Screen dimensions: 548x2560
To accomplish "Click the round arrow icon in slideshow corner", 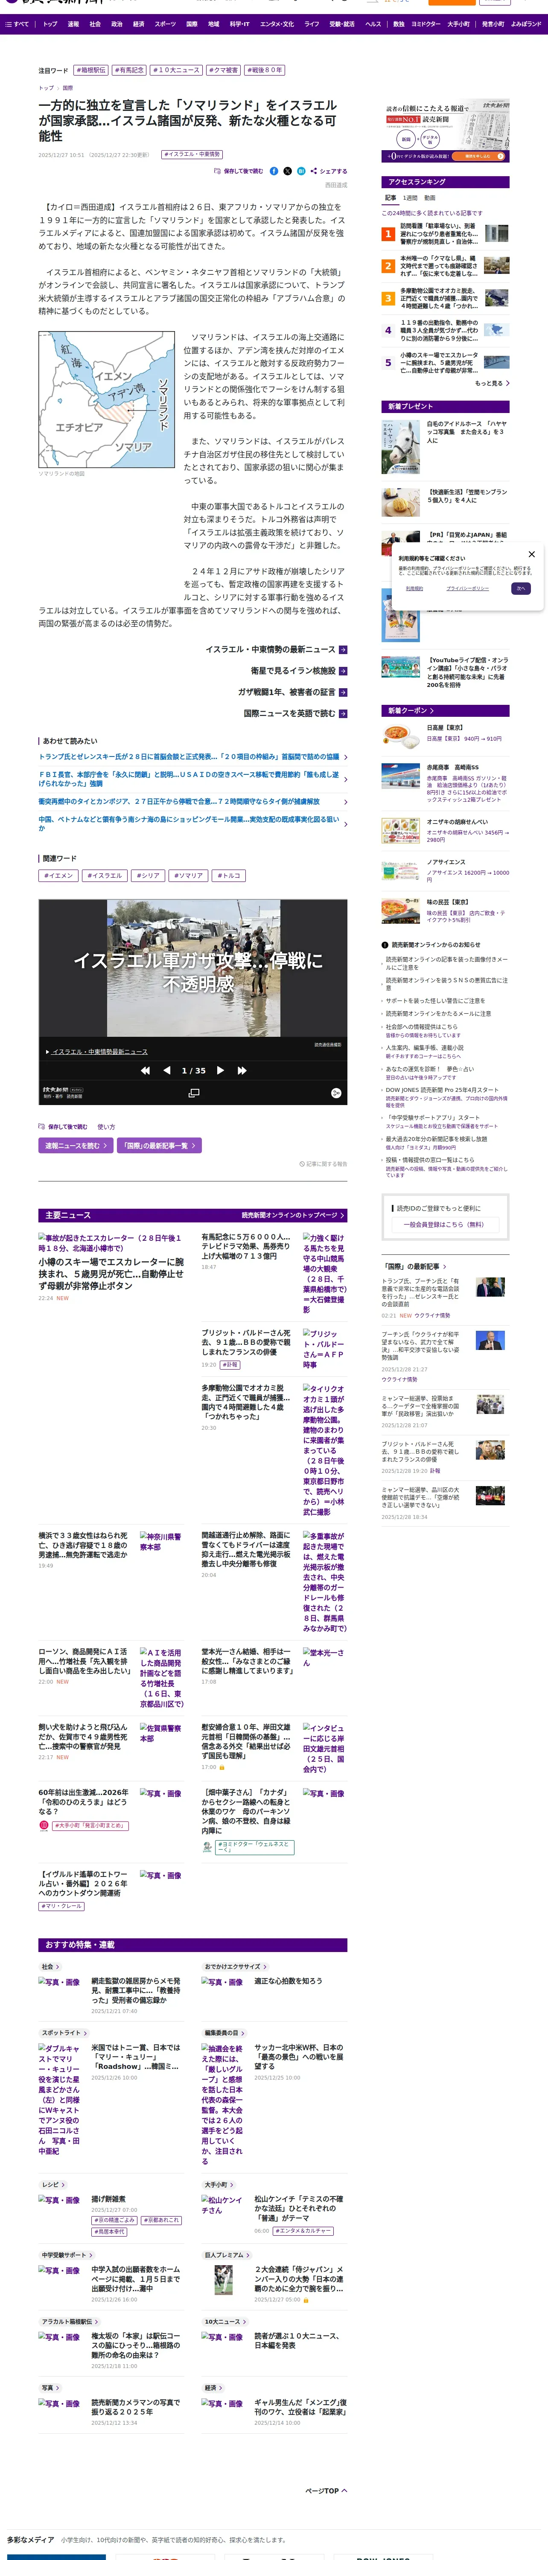I will [x=336, y=1092].
